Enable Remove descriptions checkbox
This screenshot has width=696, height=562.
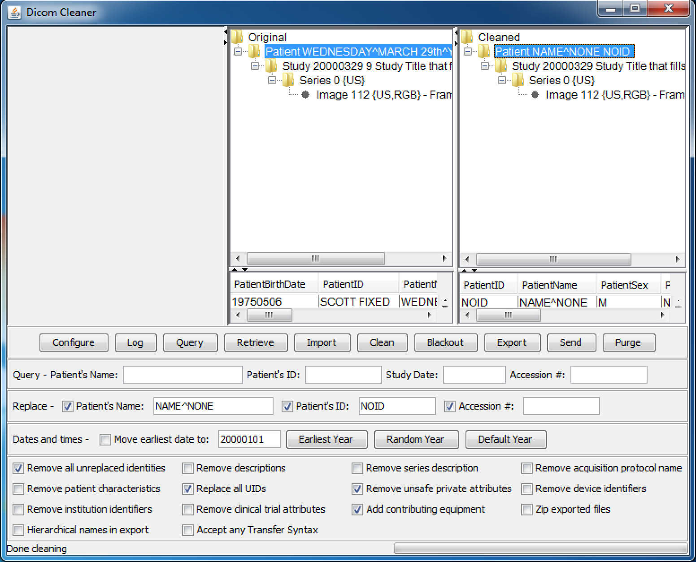click(x=187, y=468)
